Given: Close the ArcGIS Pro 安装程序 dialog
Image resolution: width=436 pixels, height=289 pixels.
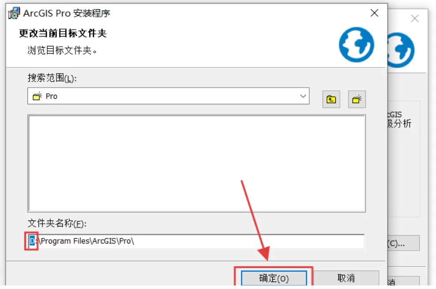Looking at the screenshot, I should point(374,13).
